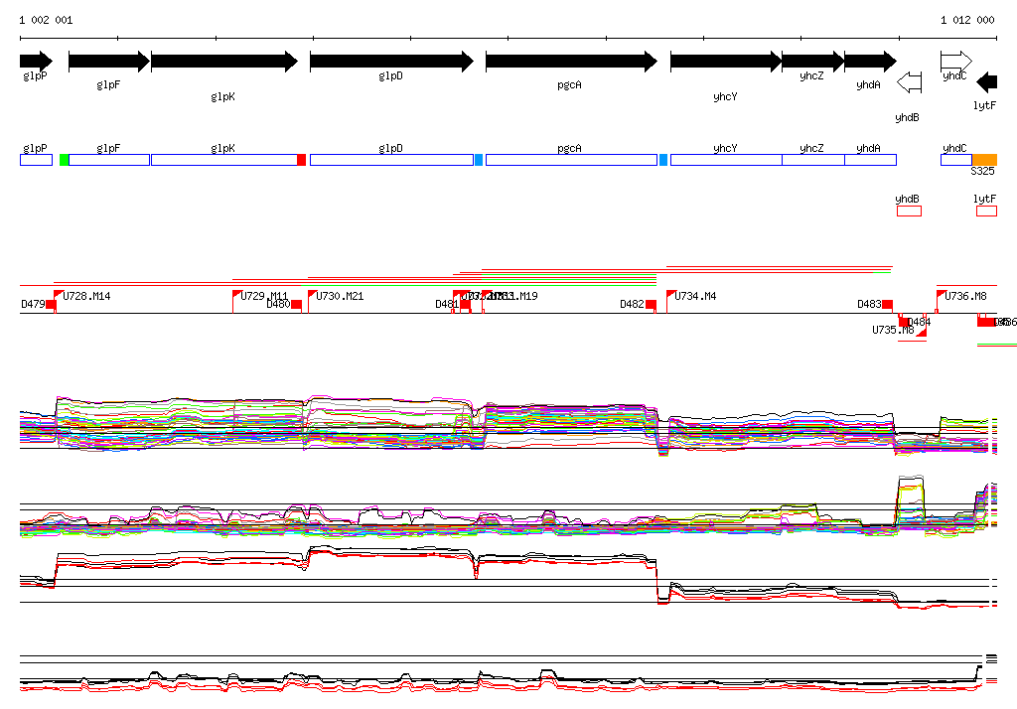The image size is (1017, 709).
Task: Select the red block after glpK box
Action: click(x=302, y=160)
